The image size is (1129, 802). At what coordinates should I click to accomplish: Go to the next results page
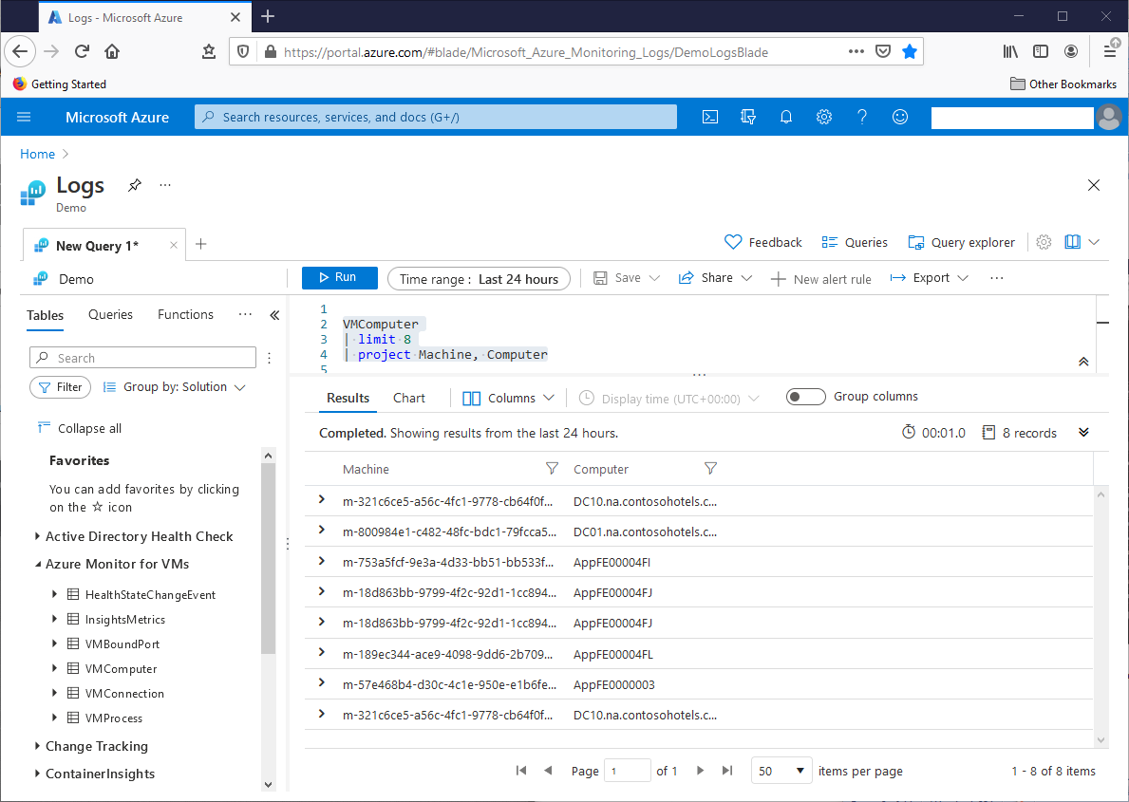point(700,771)
